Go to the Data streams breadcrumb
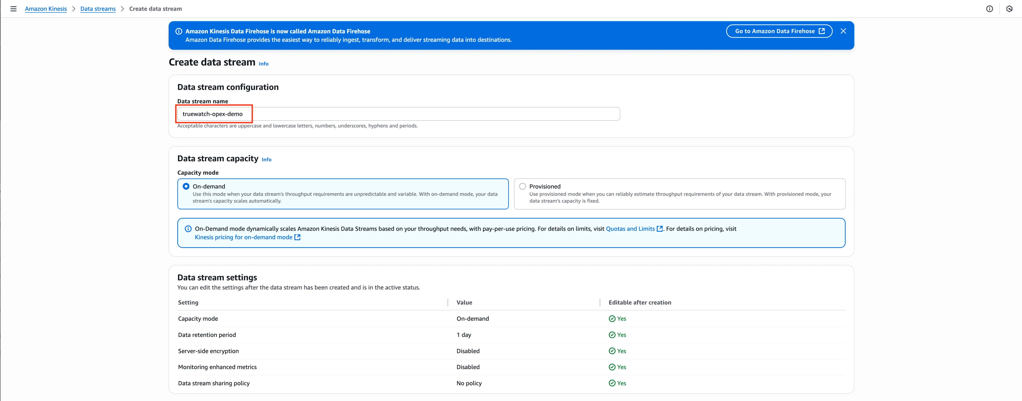This screenshot has width=1022, height=401. point(98,9)
